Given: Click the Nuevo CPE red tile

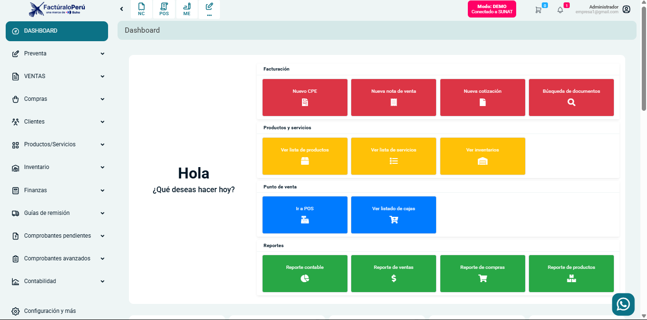Looking at the screenshot, I should coord(305,97).
